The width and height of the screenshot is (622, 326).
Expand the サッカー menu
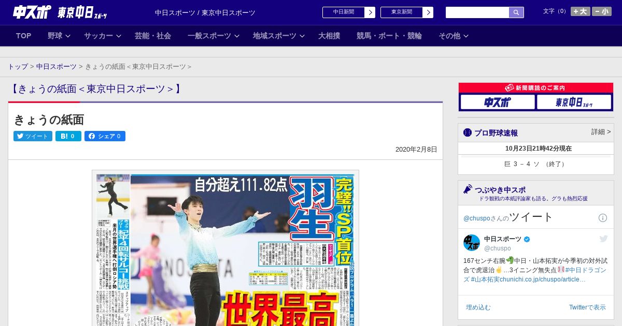coord(102,36)
